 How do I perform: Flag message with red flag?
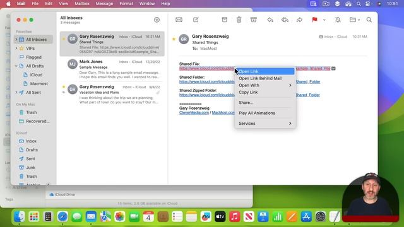click(x=314, y=20)
